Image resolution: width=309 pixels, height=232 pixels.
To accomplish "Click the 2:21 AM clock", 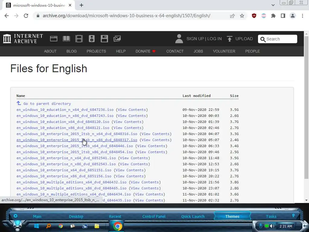I will pyautogui.click(x=286, y=226).
